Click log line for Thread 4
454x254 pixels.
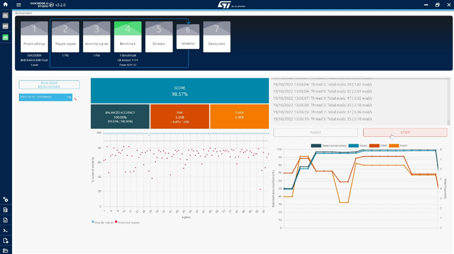(323, 99)
